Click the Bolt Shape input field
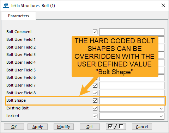Viewport: 169px width, 133px height. pos(132,101)
